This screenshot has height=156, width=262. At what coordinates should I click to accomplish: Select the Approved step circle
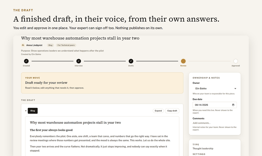click(235, 61)
